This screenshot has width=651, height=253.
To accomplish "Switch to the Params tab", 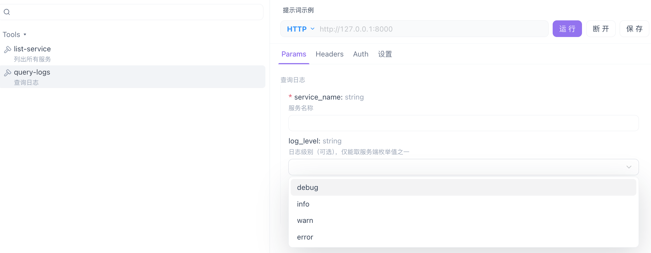I will point(294,54).
